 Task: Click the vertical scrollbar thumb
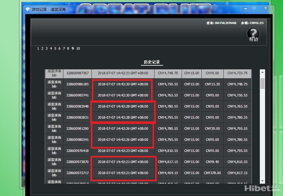pos(262,83)
